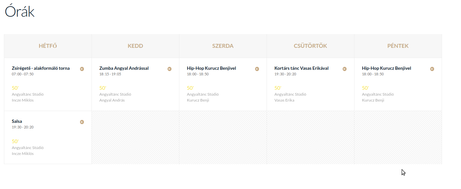Select Hip-Hop Kurucz Benjivel under Szerda

[x=211, y=68]
